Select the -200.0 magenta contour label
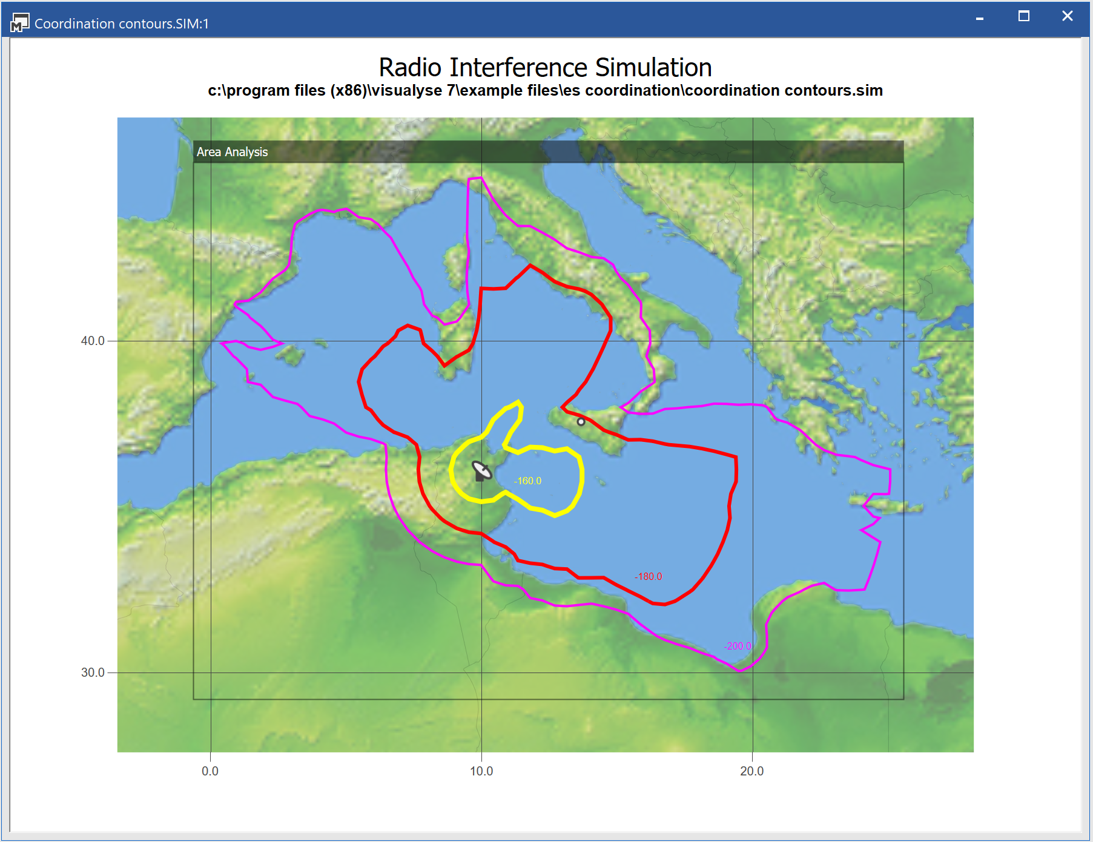This screenshot has width=1093, height=842. (x=738, y=646)
